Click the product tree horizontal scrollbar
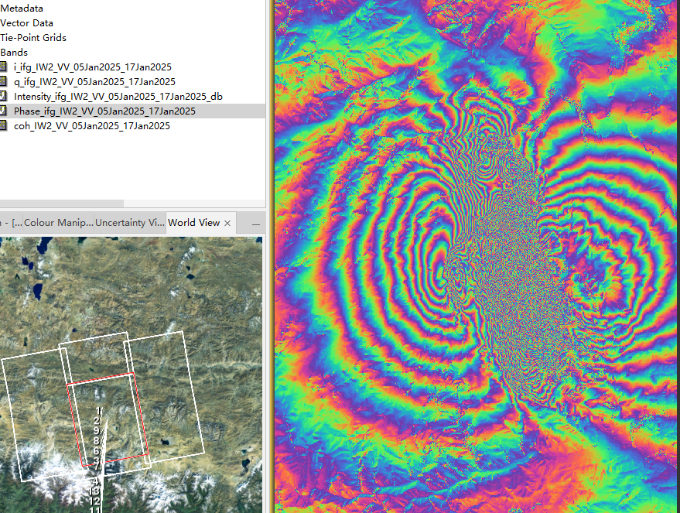Screen dimensions: 680x513 click(62, 203)
